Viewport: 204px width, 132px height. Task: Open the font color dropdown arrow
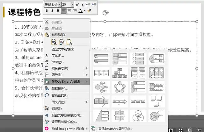[x=85, y=10]
